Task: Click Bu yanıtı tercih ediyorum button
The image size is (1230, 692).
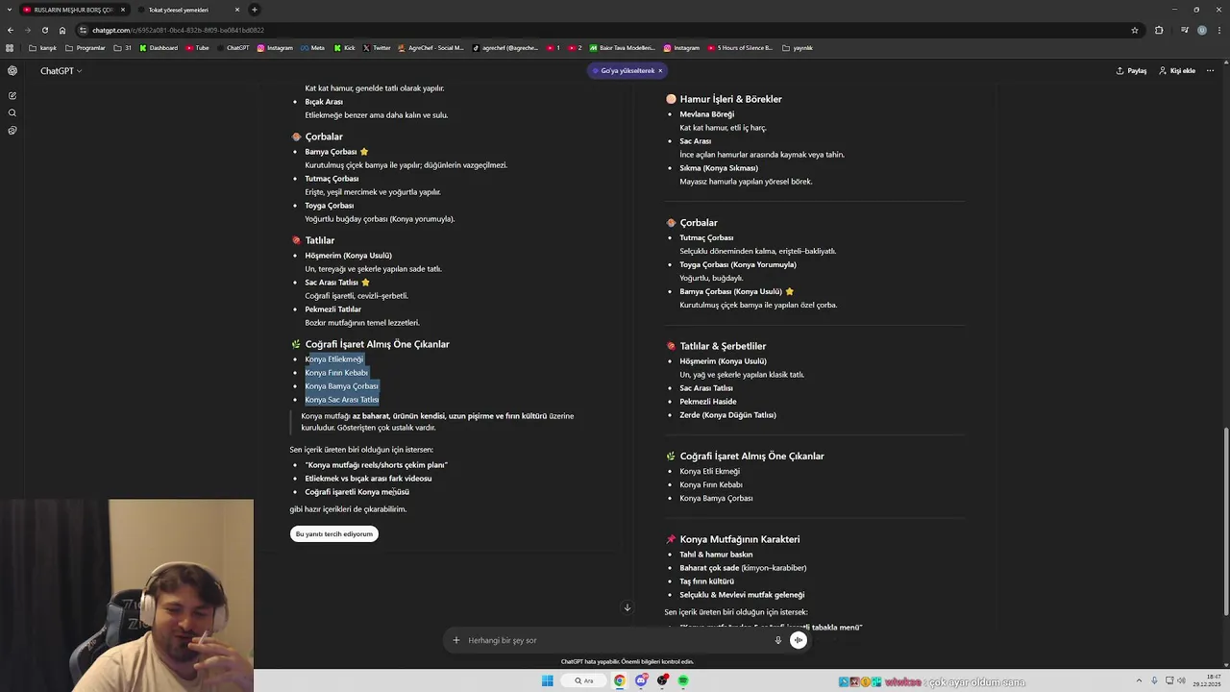Action: pyautogui.click(x=333, y=533)
